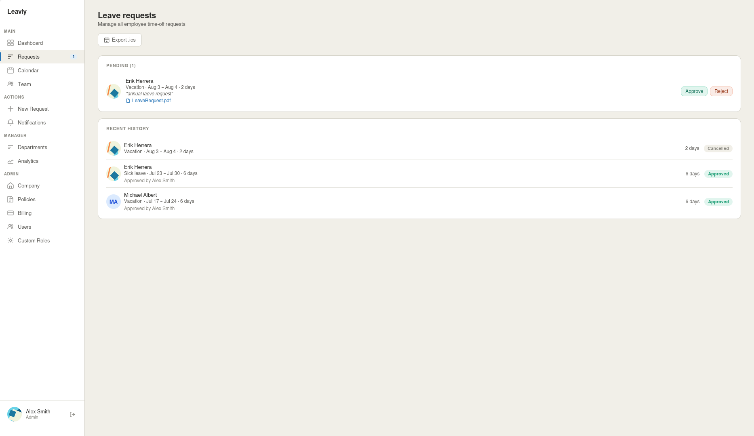
Task: Click 'Sick leave · Jul 23 – Jul 30' text
Action: [152, 173]
